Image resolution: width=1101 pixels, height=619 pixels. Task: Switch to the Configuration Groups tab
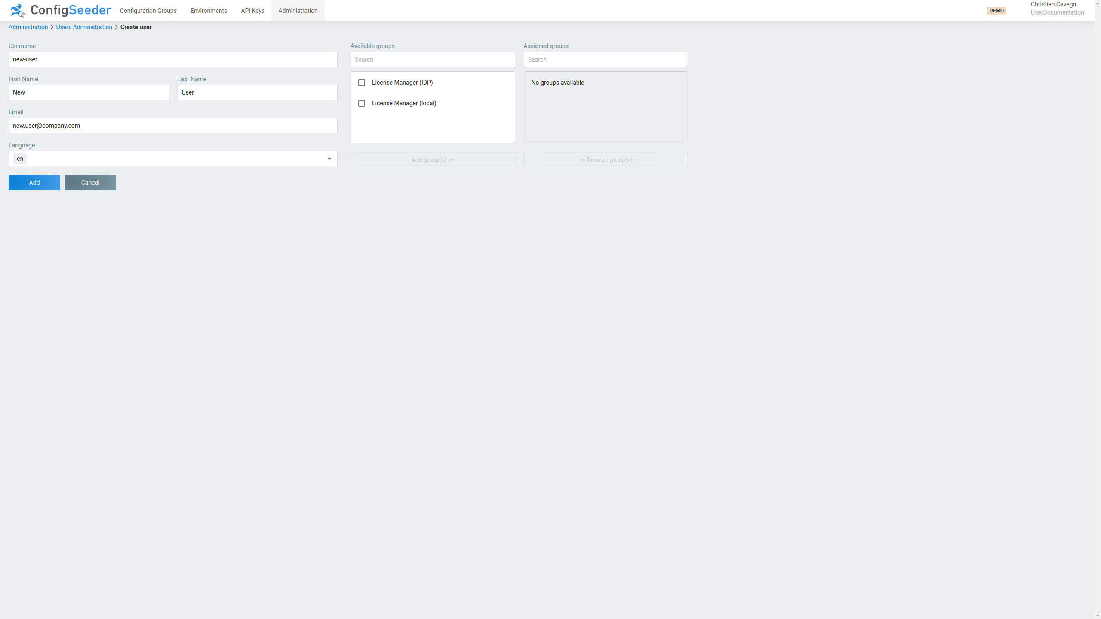pyautogui.click(x=148, y=10)
